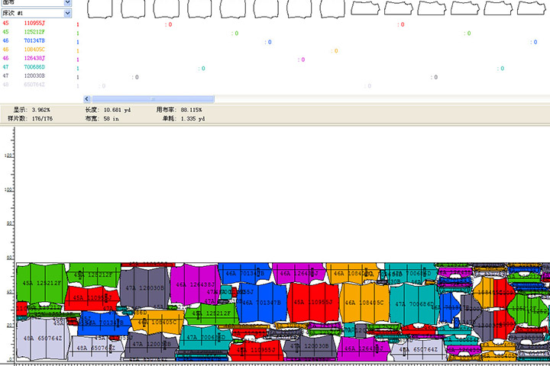Choose the blue 46 701347B list row
550x366 pixels.
point(36,41)
